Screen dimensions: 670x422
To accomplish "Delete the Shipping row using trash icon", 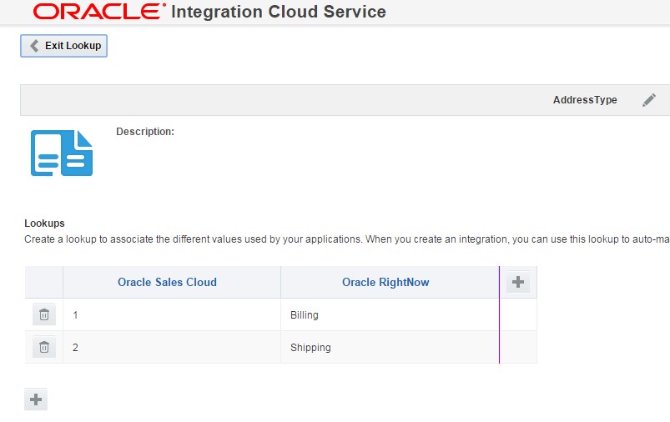I will 44,348.
